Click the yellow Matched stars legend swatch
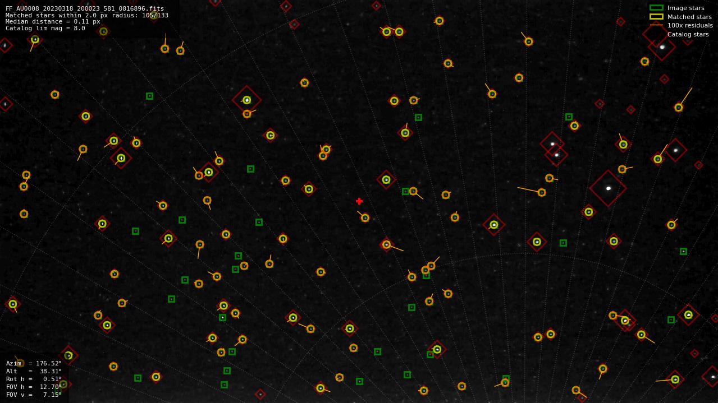 click(x=656, y=17)
